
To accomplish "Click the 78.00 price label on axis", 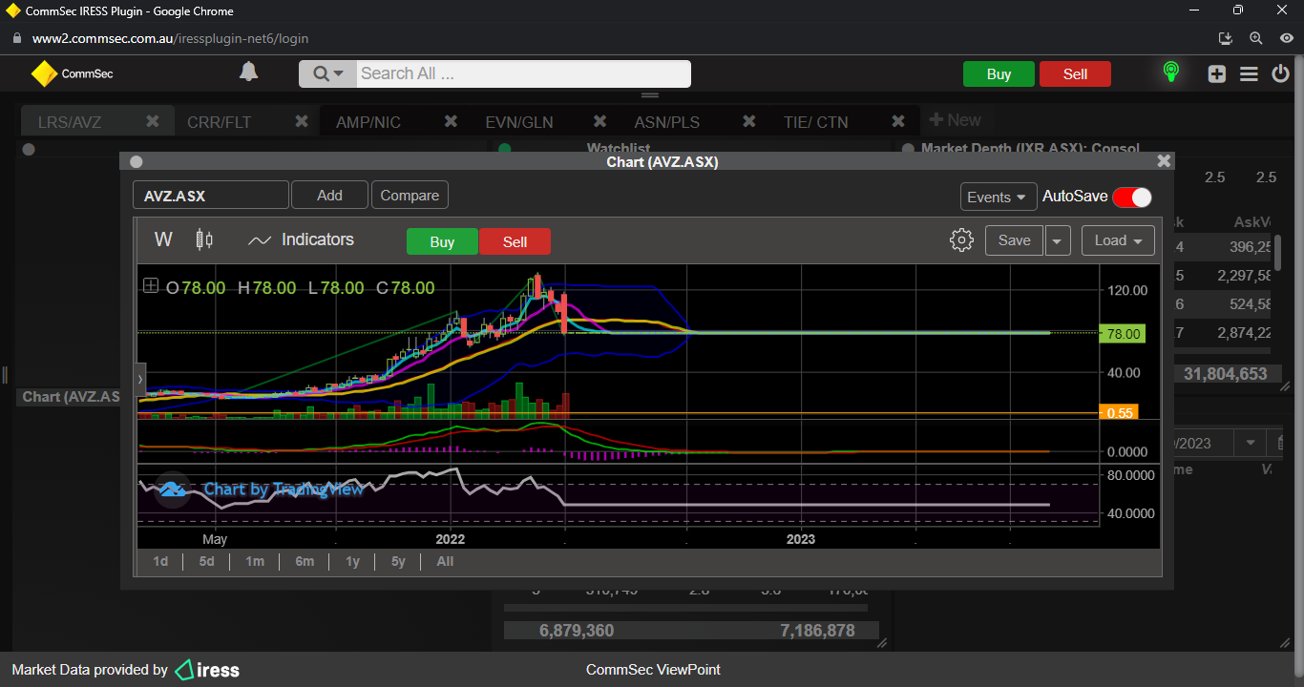I will pos(1124,334).
